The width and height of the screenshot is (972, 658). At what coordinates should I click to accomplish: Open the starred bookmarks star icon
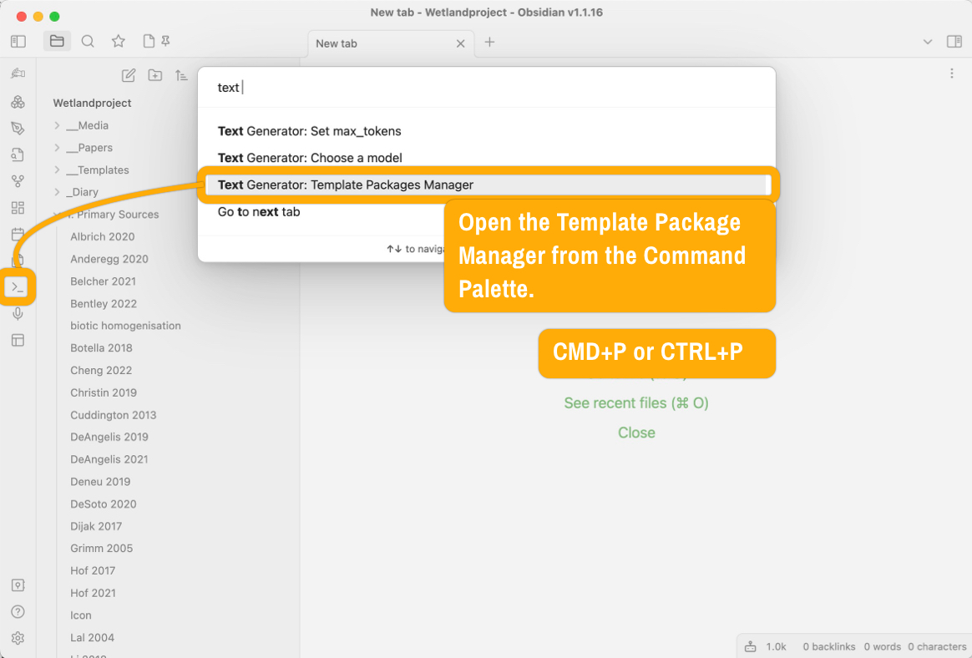point(119,42)
